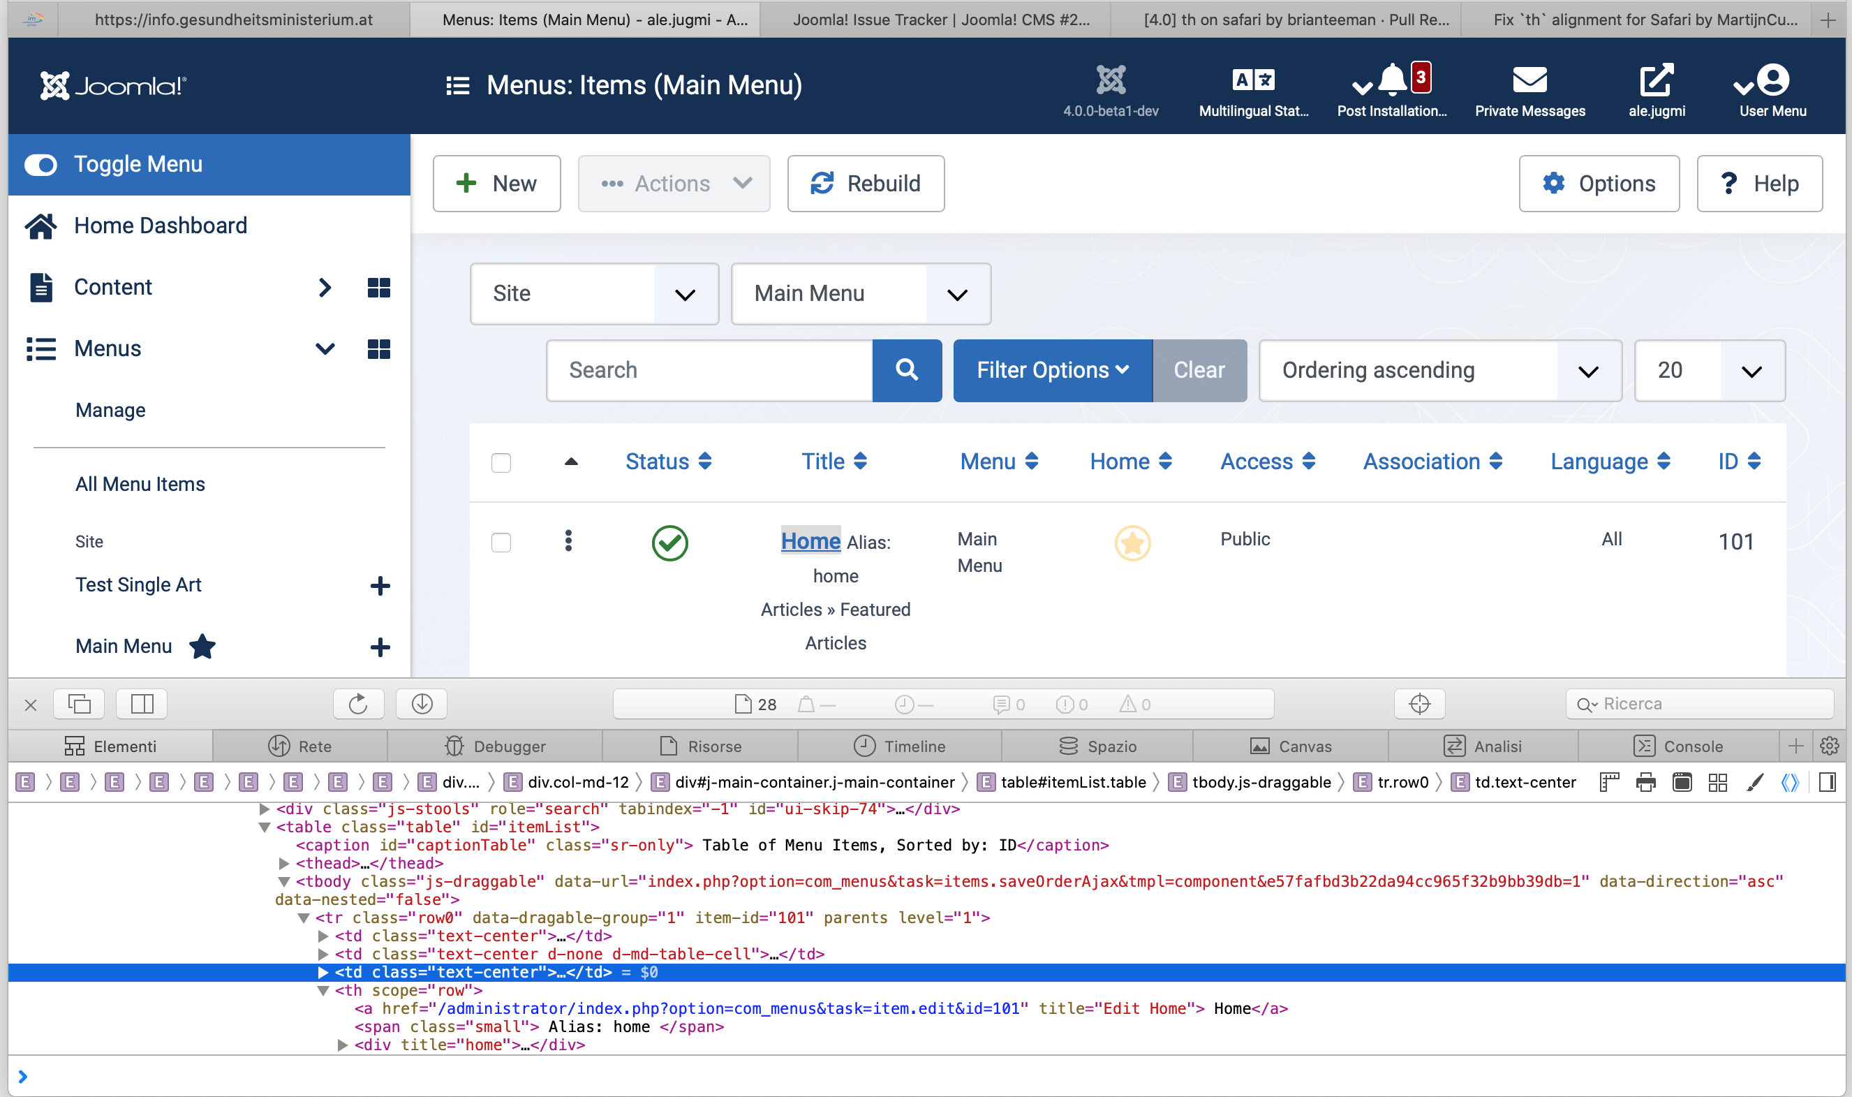This screenshot has width=1852, height=1097.
Task: Open the User Menu avatar
Action: [1772, 80]
